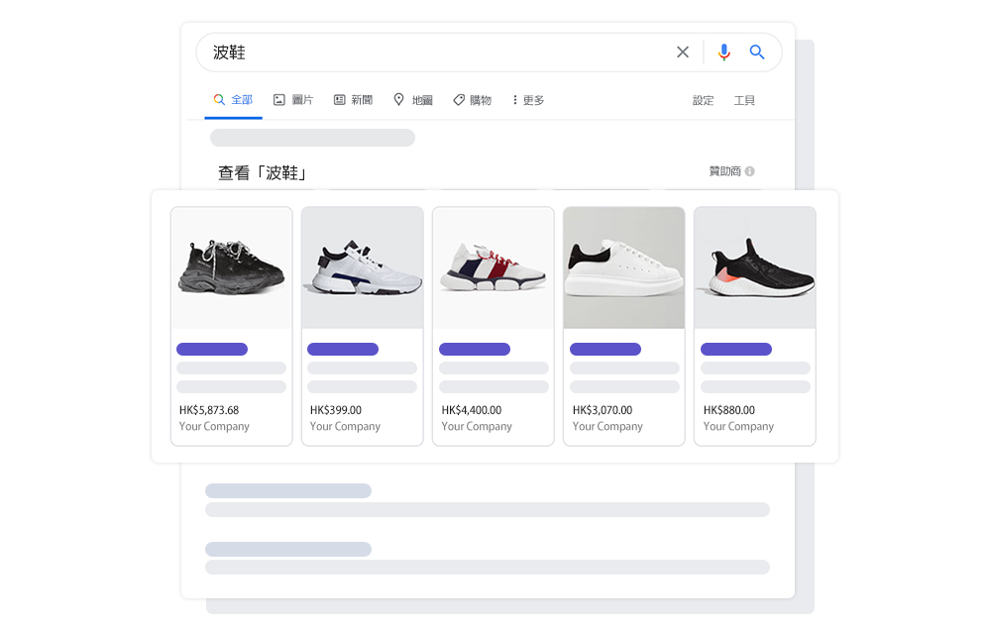991x633 pixels.
Task: Click the HK$399.00 price
Action: point(336,410)
